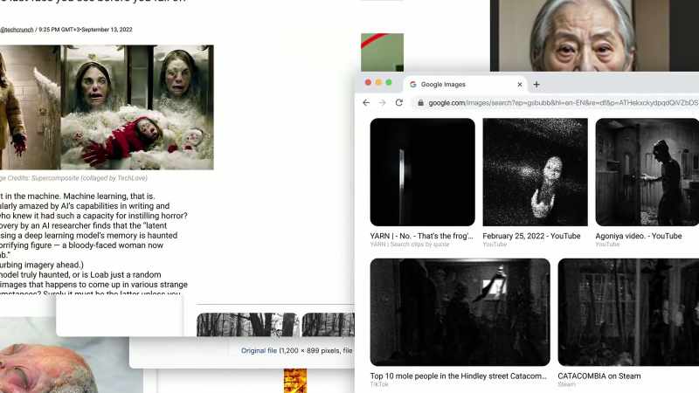699x393 pixels.
Task: Click the green image with red stripe
Action: [x=382, y=52]
